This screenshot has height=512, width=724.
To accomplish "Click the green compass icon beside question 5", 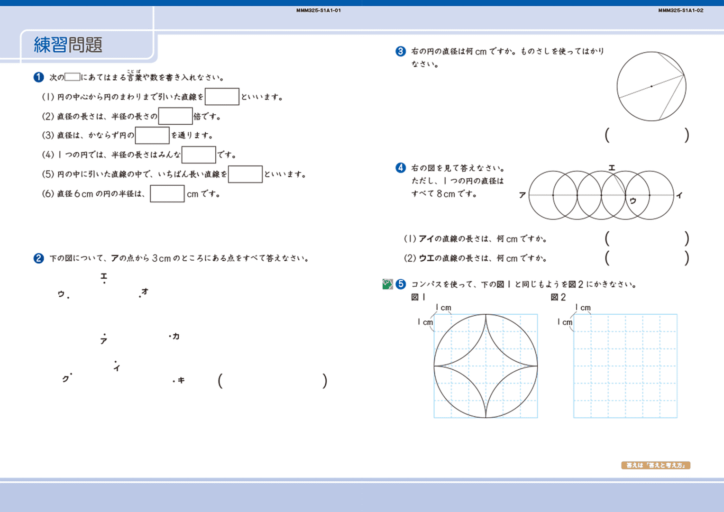I will 387,284.
